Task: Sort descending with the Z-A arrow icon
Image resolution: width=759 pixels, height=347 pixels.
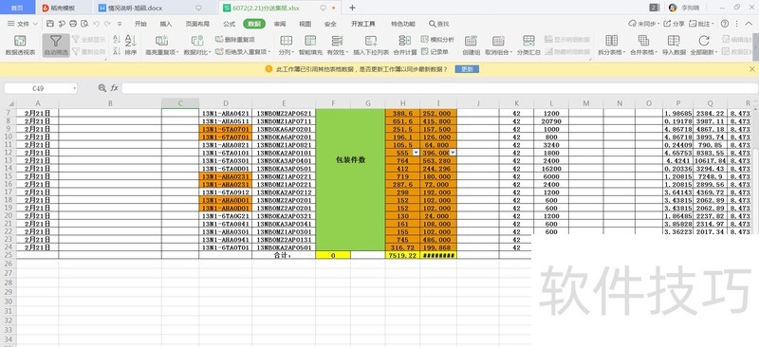Action: (117, 51)
